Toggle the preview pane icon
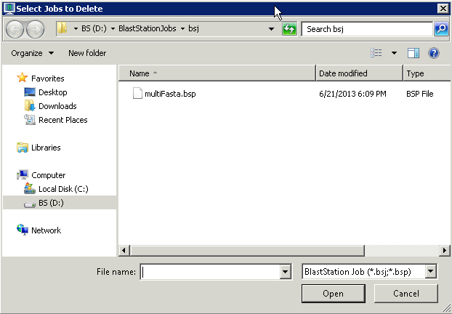This screenshot has height=314, width=452. [x=413, y=53]
